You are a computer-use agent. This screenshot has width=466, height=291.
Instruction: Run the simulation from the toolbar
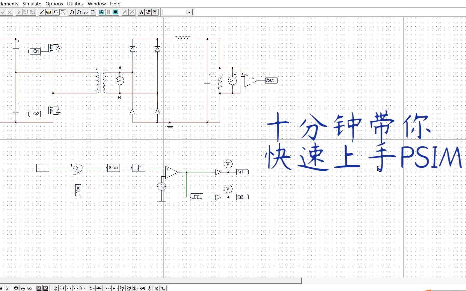coord(102,12)
